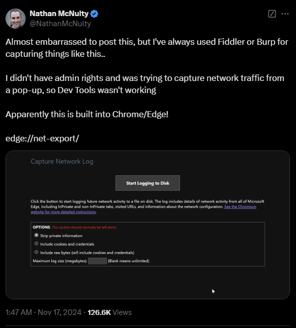Image resolution: width=296 pixels, height=328 pixels.
Task: Open Nathan McNulty's profile avatar
Action: tap(16, 19)
